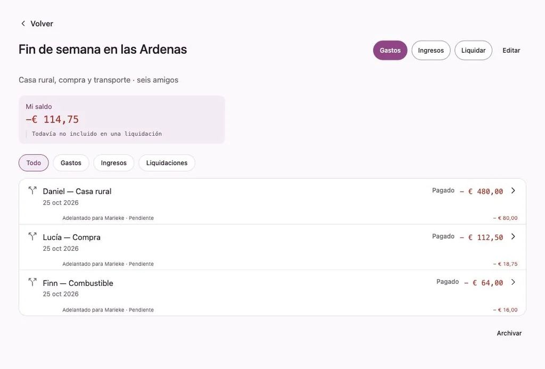This screenshot has height=369, width=545.
Task: Click the amount − € 480,00
Action: (481, 192)
